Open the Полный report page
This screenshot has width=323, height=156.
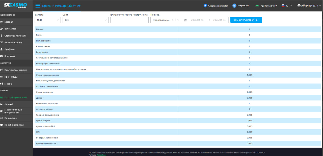tap(9, 104)
